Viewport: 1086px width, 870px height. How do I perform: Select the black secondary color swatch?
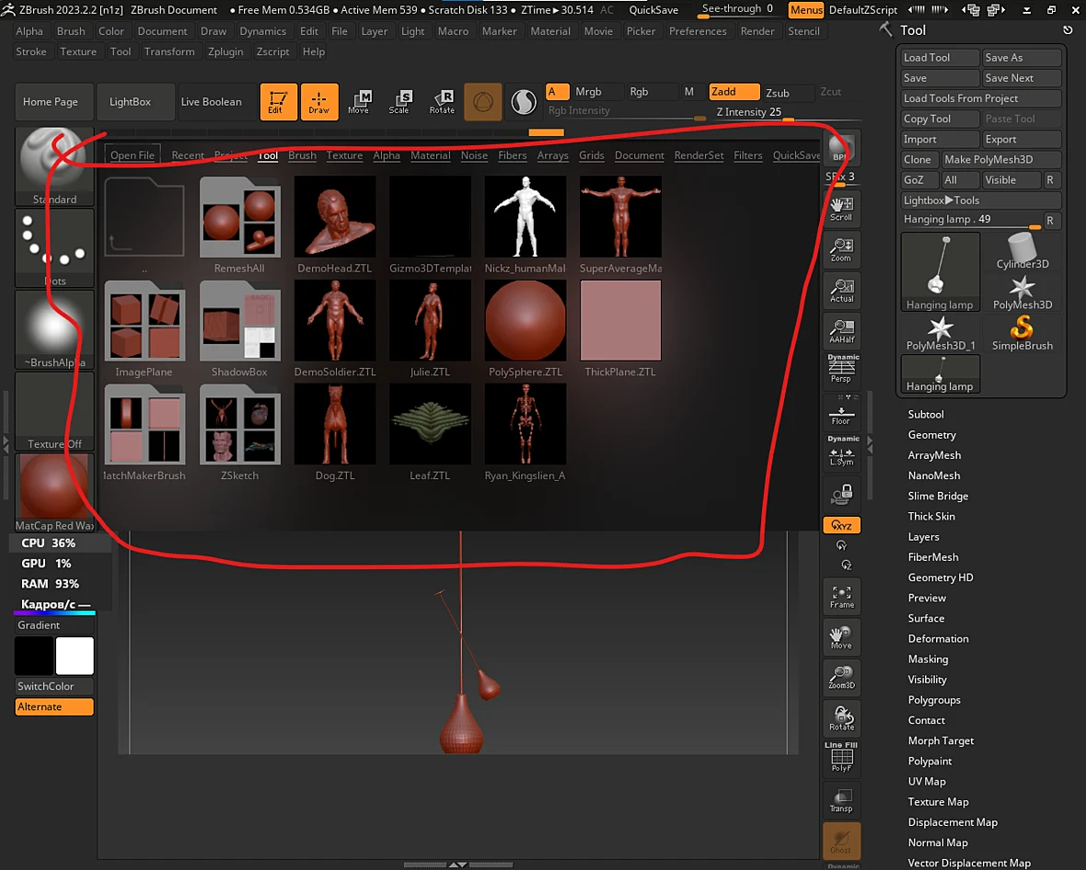tap(34, 656)
